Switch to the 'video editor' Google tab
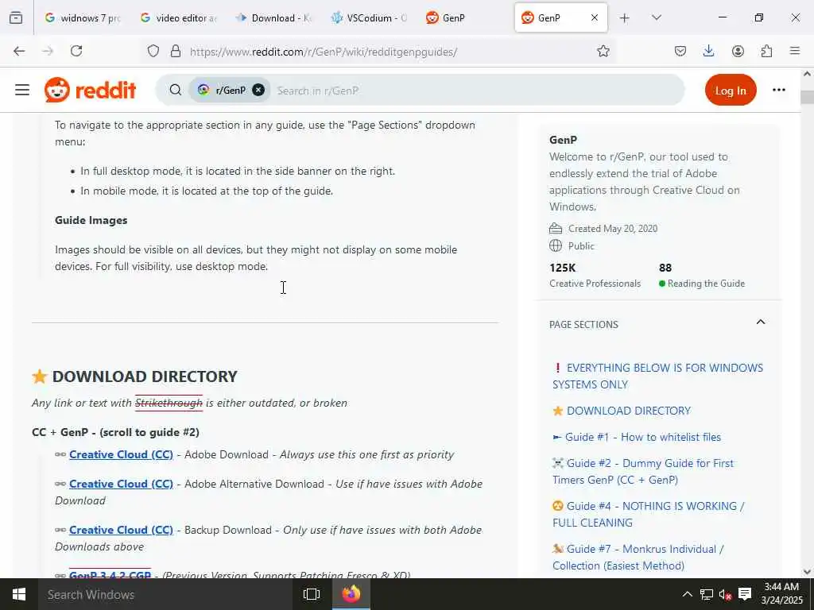 [x=178, y=17]
